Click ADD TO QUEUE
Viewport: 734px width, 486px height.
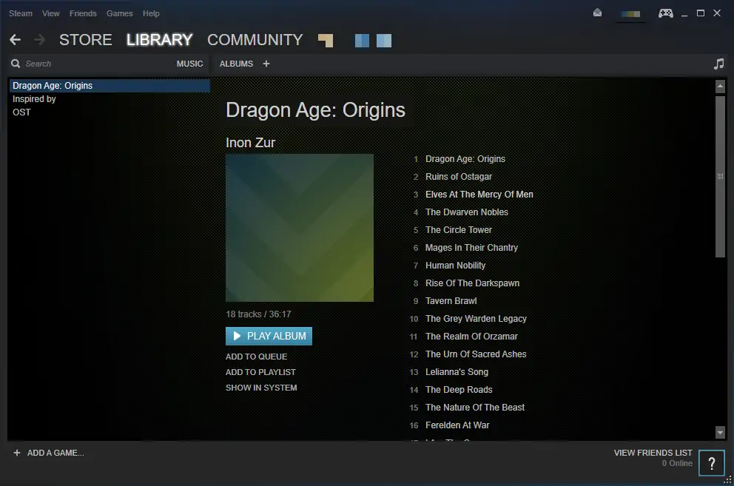point(257,357)
